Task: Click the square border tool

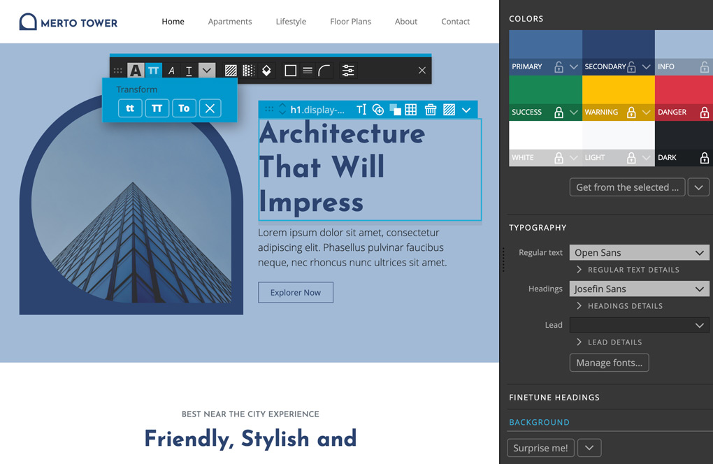Action: tap(290, 71)
